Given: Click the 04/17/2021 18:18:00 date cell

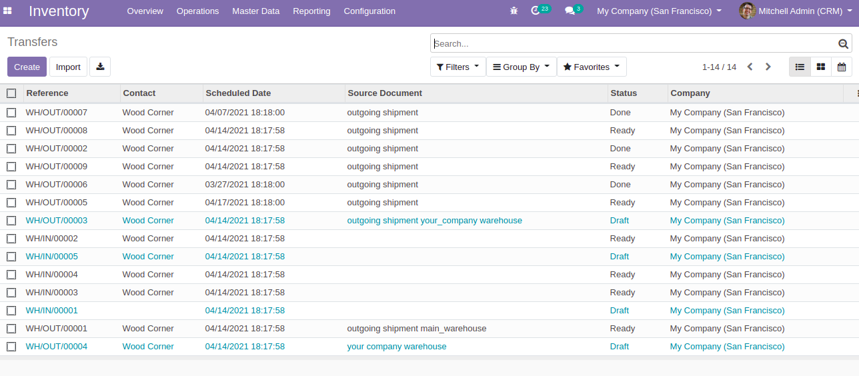Looking at the screenshot, I should [245, 203].
